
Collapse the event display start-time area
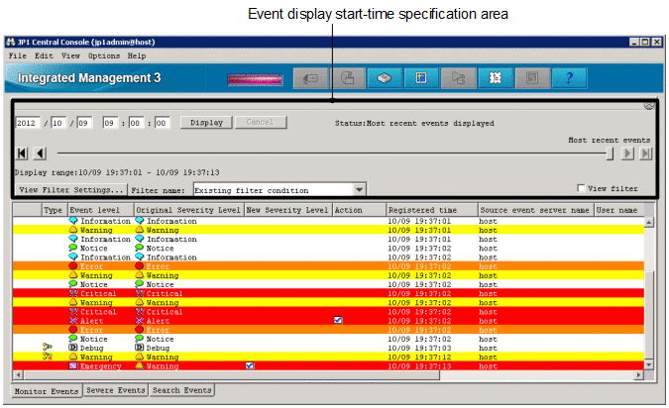tap(648, 104)
